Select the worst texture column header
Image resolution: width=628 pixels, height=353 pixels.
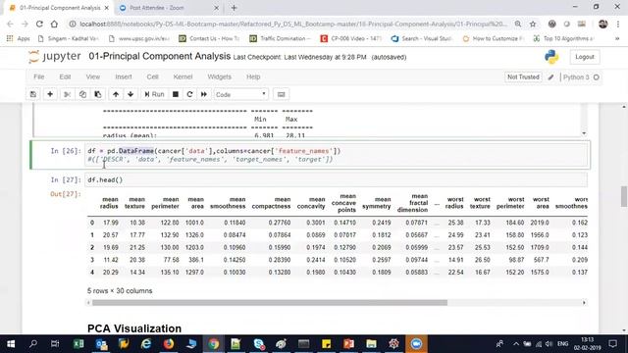pos(480,203)
